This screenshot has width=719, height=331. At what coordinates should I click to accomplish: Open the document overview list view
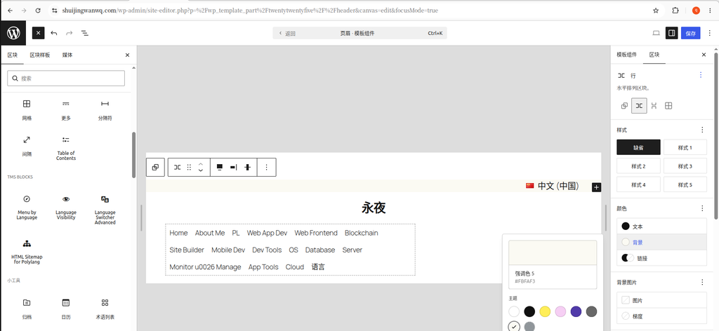[x=85, y=33]
